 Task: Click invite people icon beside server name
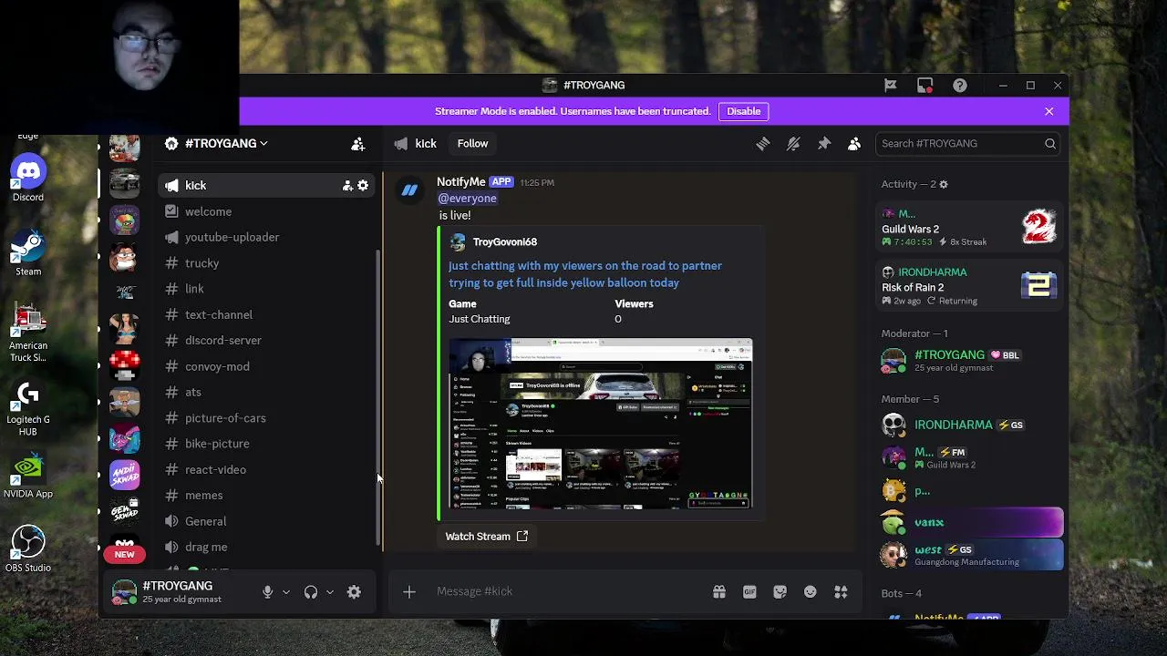pos(358,144)
